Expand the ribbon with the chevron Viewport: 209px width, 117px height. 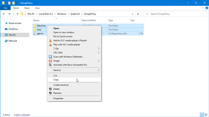coord(203,8)
